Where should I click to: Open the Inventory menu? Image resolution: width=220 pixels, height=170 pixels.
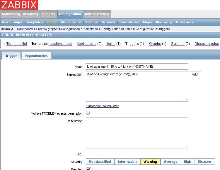pyautogui.click(x=31, y=14)
